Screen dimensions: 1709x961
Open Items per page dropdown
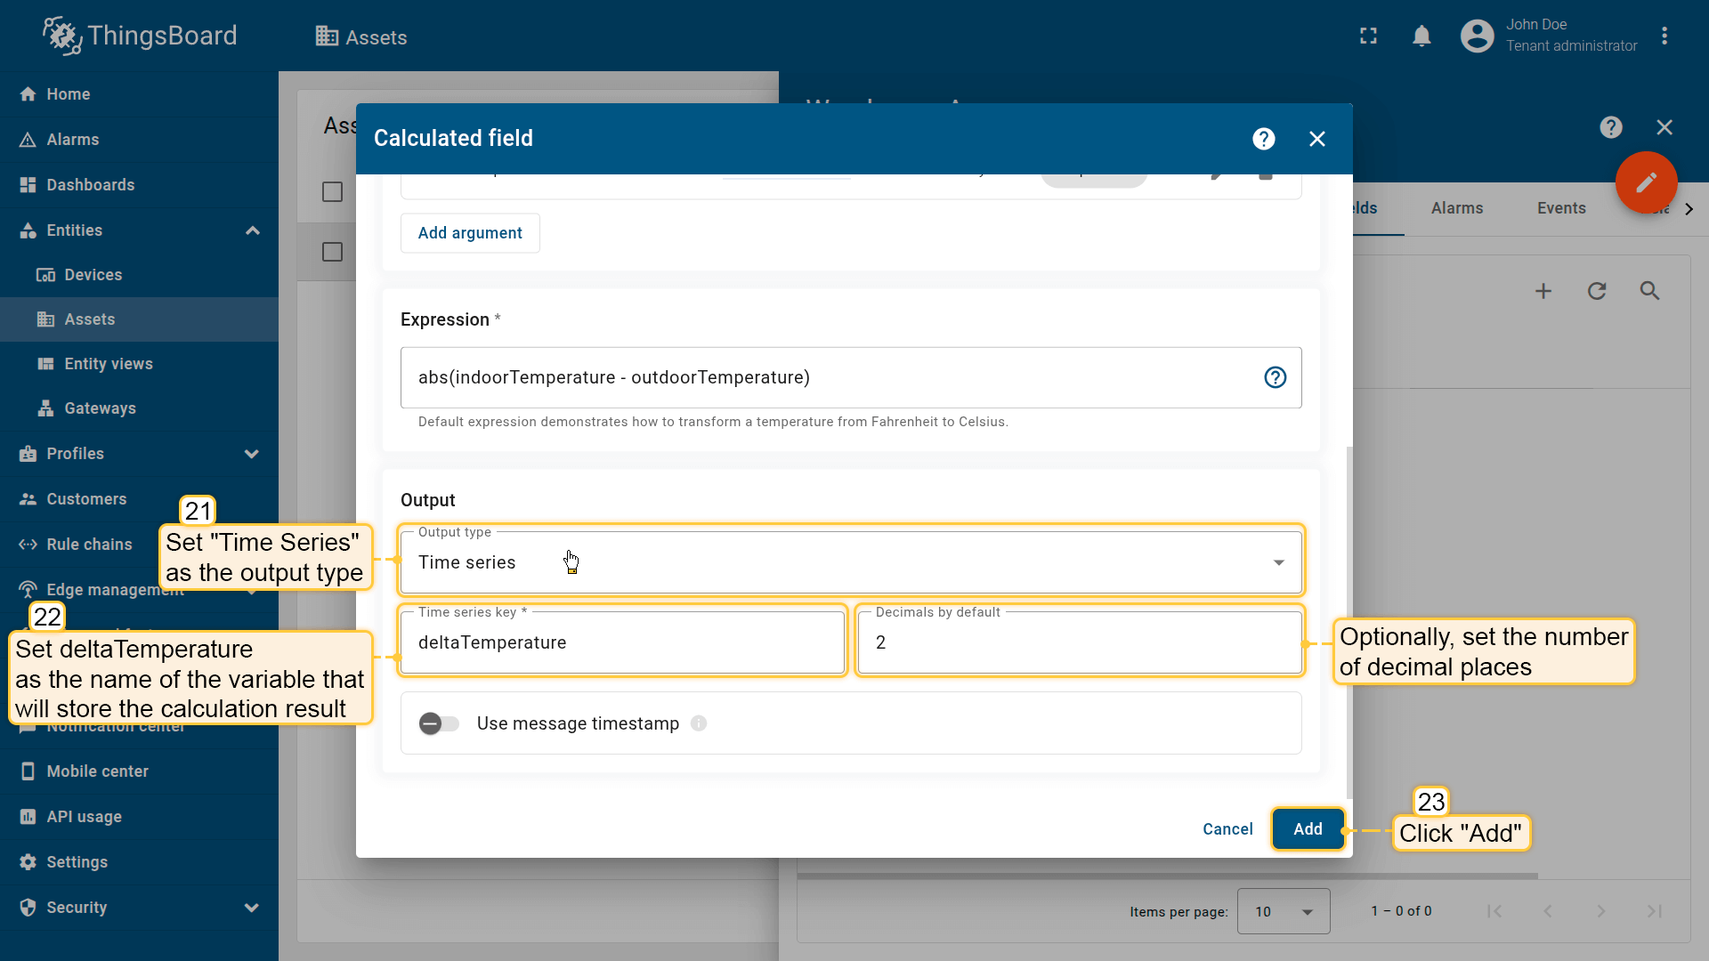[1283, 911]
